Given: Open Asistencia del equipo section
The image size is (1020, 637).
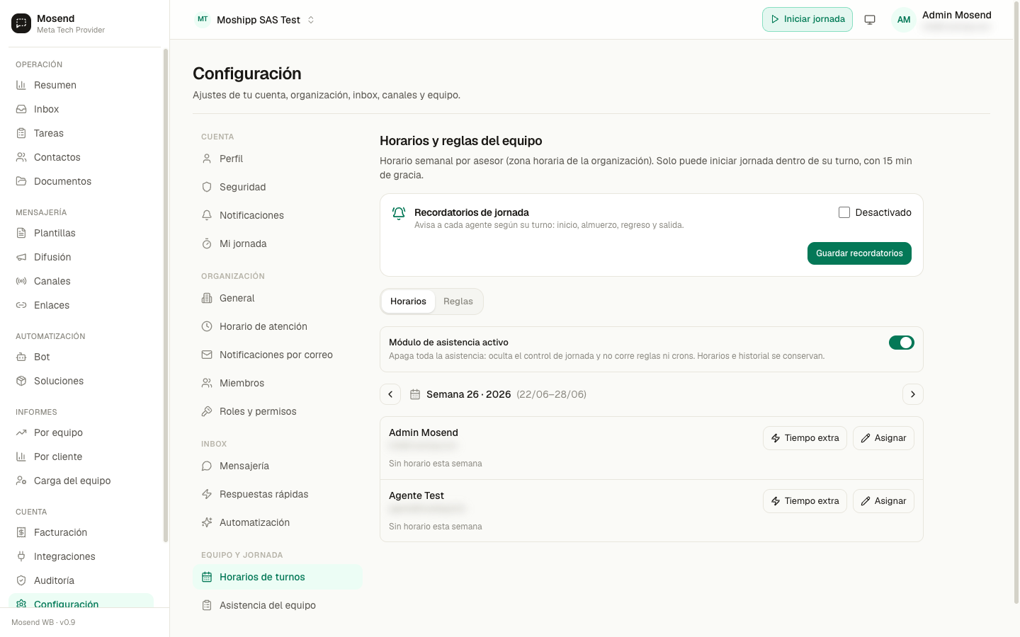Looking at the screenshot, I should [278, 605].
